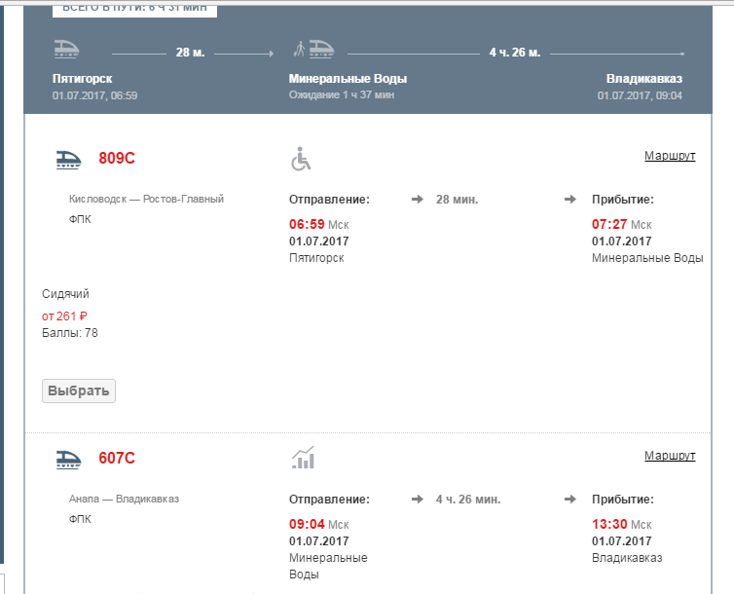
Task: Select the Сидячий seat class label
Action: coord(66,293)
